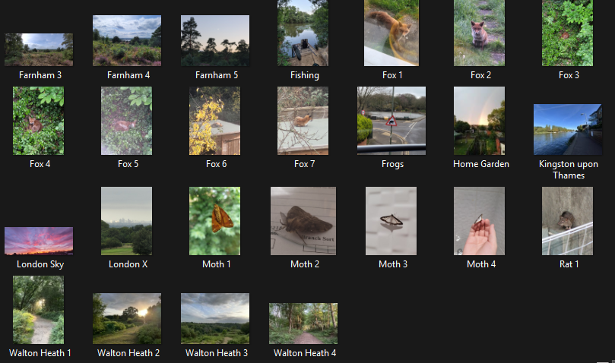Open the London Sky sunset thumbnail

coord(39,241)
